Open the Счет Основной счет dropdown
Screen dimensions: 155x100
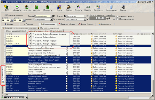tap(51, 16)
